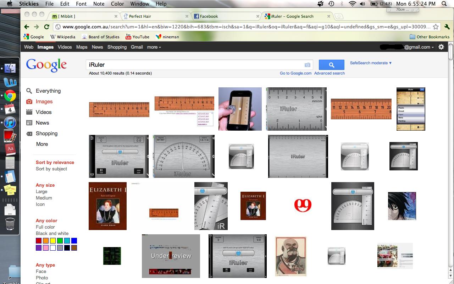Pick the red color filter swatch
Image resolution: width=454 pixels, height=284 pixels.
[39, 241]
